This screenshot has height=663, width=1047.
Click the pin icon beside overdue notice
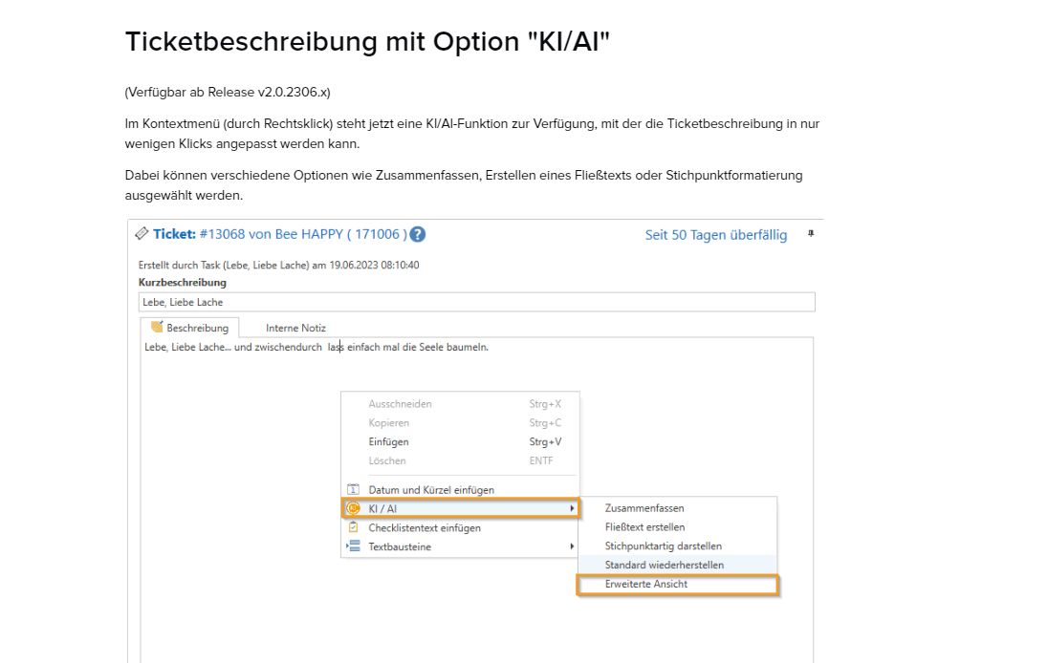click(811, 233)
